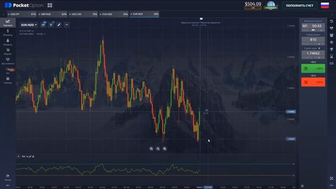This screenshot has height=189, width=336.
Task: Change language via Russian flag
Action: (x=325, y=5)
